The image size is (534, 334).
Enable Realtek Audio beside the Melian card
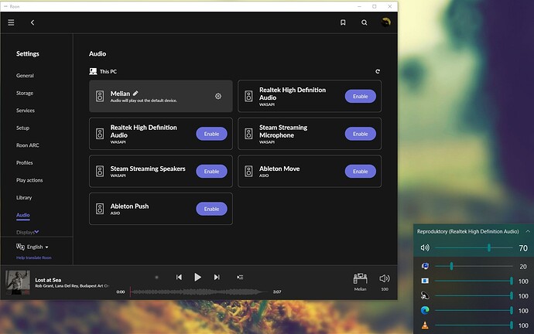pyautogui.click(x=361, y=96)
